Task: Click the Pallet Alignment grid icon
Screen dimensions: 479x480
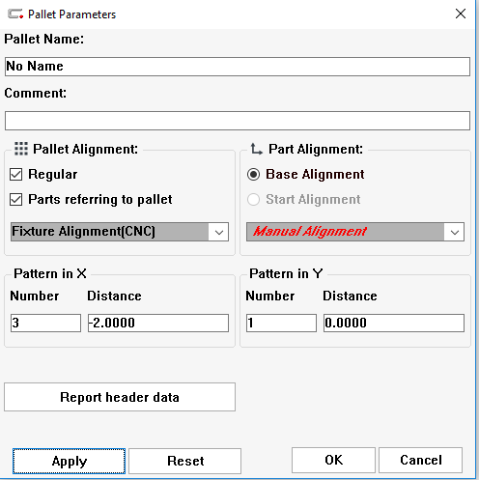Action: pos(21,149)
